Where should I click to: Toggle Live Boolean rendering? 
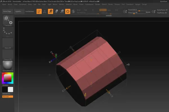click(30, 11)
